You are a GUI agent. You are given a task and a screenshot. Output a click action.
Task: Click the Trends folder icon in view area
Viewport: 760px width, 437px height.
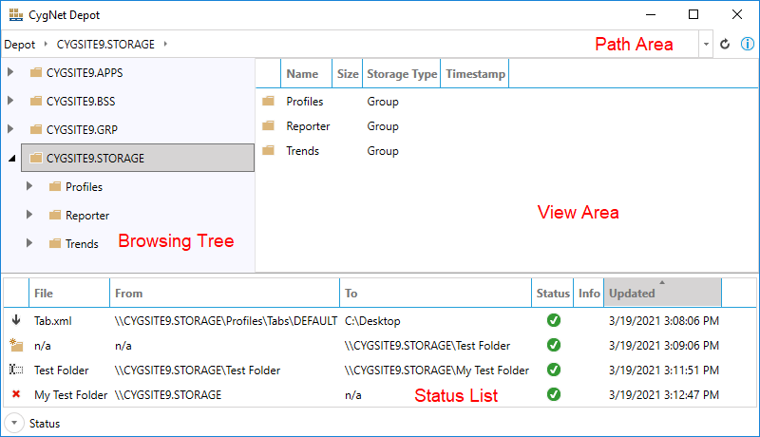coord(268,151)
